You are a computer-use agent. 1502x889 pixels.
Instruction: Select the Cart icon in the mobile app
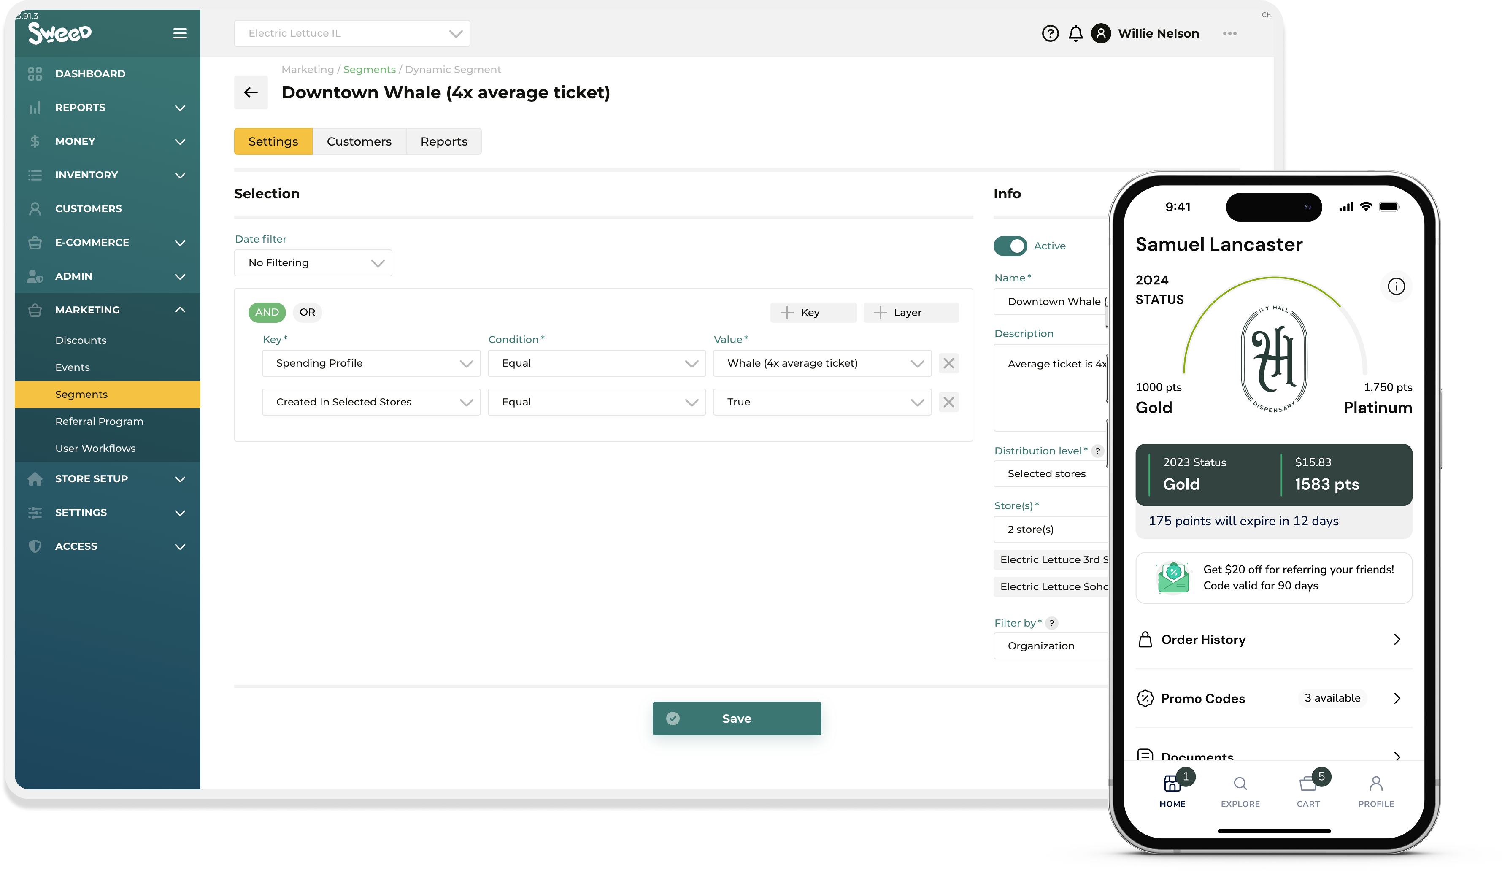tap(1309, 785)
